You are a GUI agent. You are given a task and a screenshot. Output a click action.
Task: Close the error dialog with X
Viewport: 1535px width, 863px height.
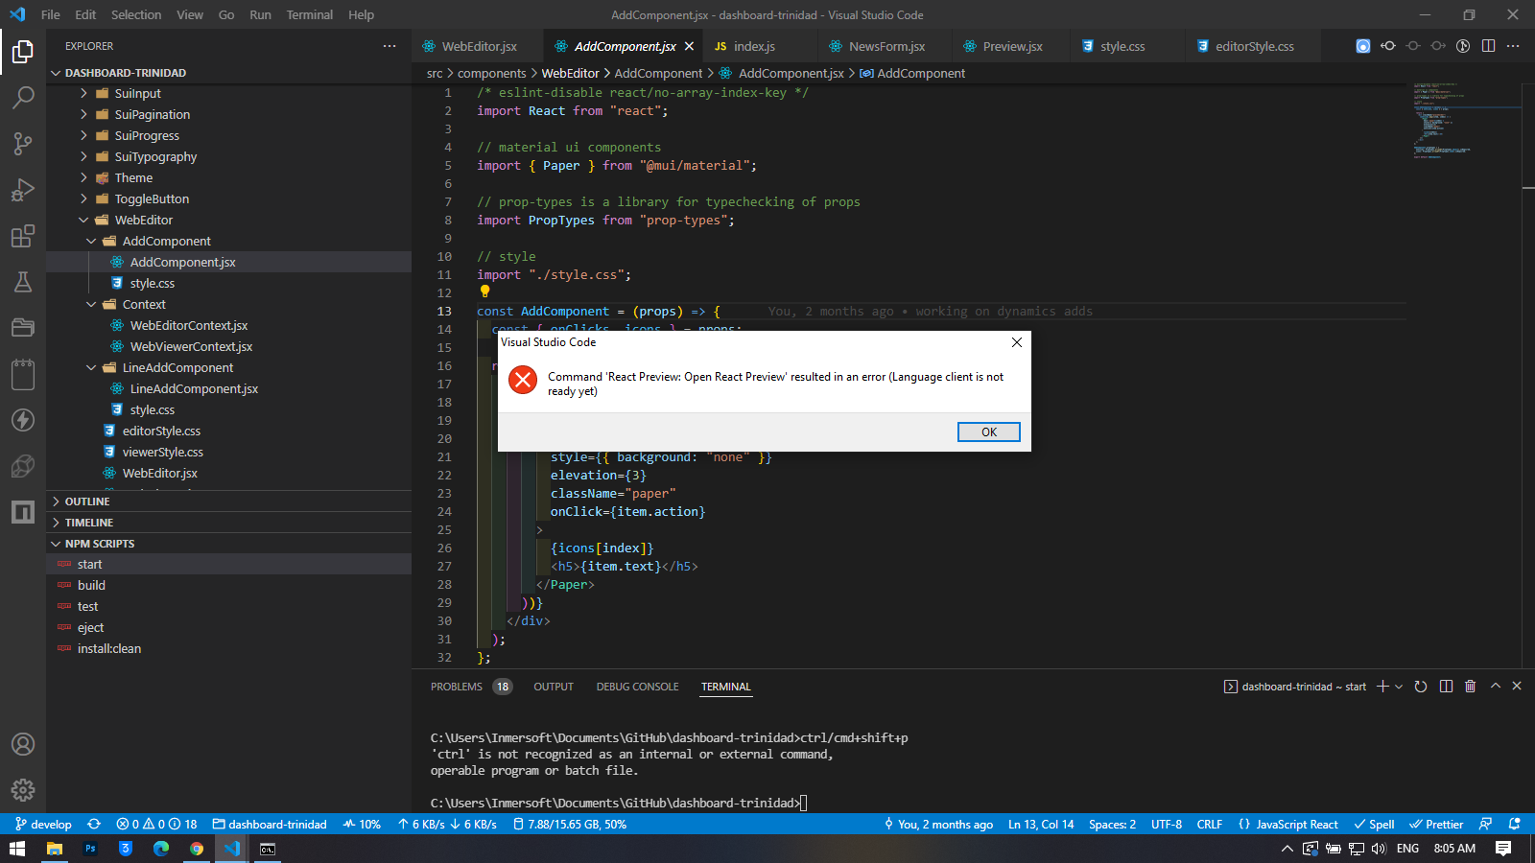click(x=1016, y=342)
